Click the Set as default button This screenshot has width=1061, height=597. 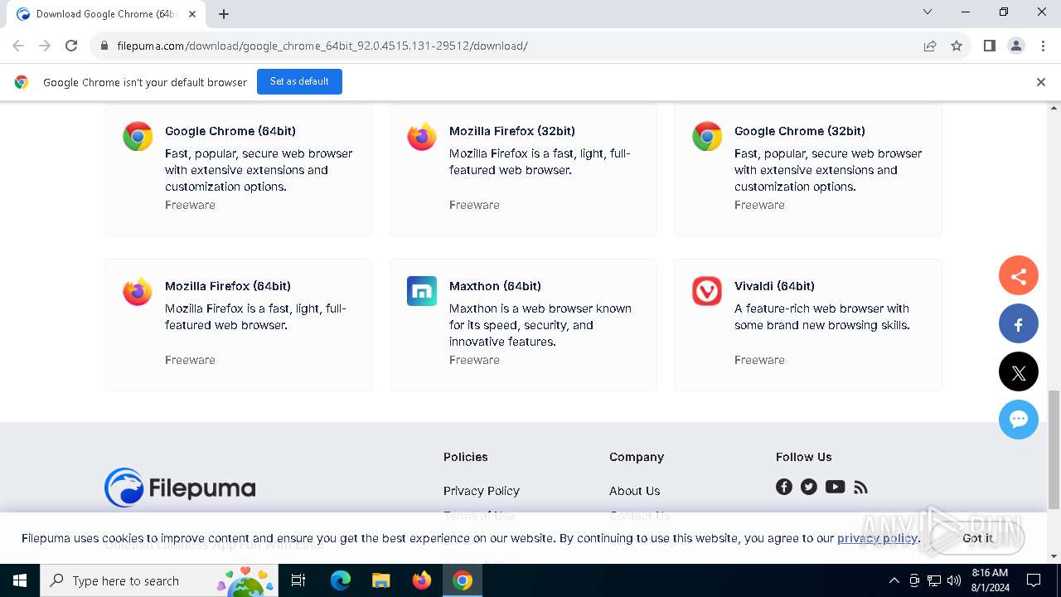(299, 81)
